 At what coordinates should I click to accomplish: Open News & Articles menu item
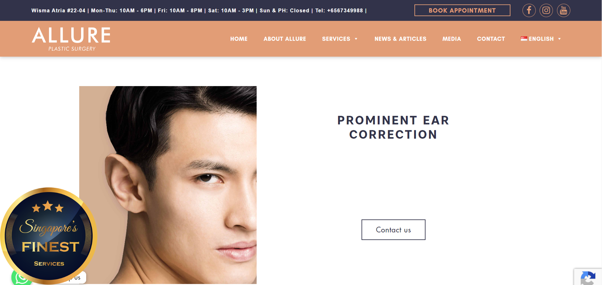[x=400, y=39]
